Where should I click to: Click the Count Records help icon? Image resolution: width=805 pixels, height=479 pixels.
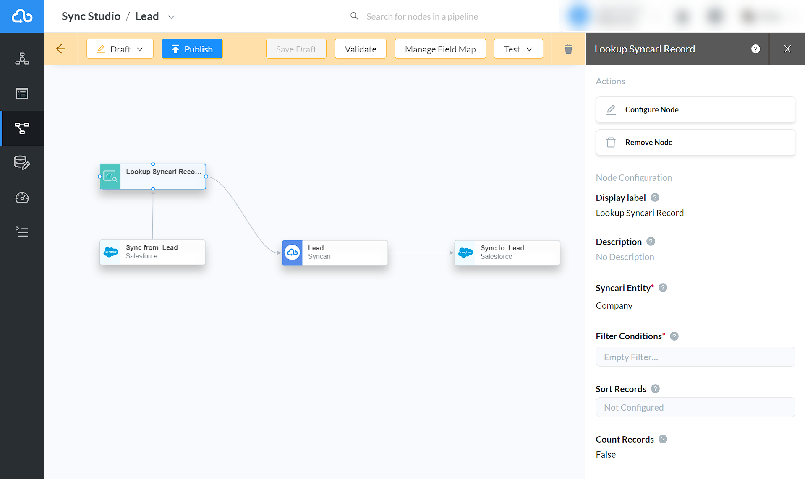point(663,439)
